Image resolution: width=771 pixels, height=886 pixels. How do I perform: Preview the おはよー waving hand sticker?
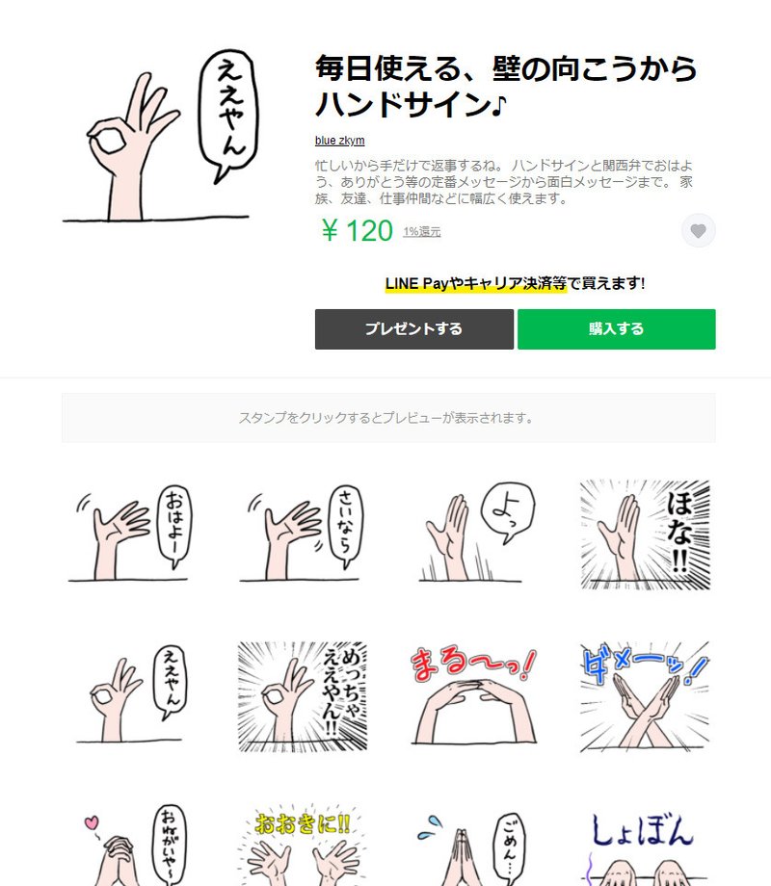click(x=132, y=533)
